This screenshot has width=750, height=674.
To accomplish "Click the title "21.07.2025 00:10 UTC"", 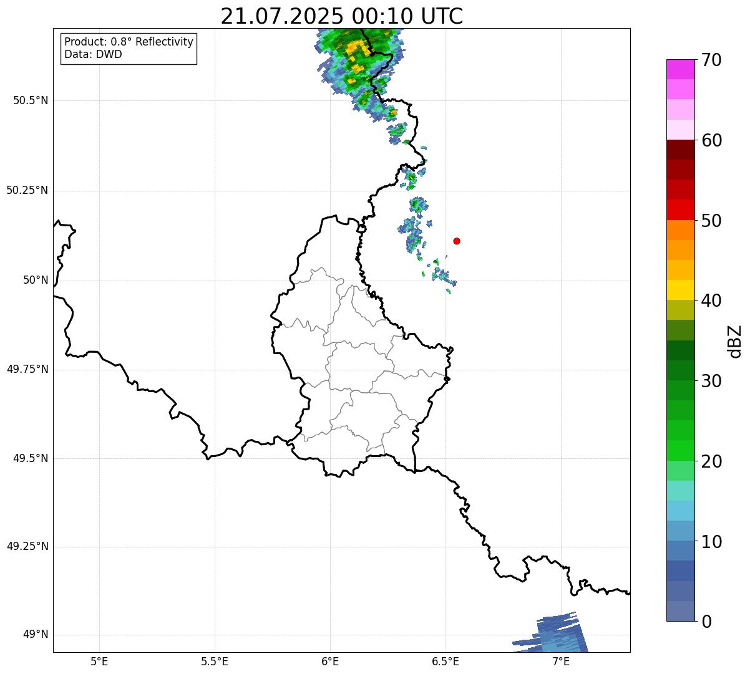I will [x=342, y=16].
